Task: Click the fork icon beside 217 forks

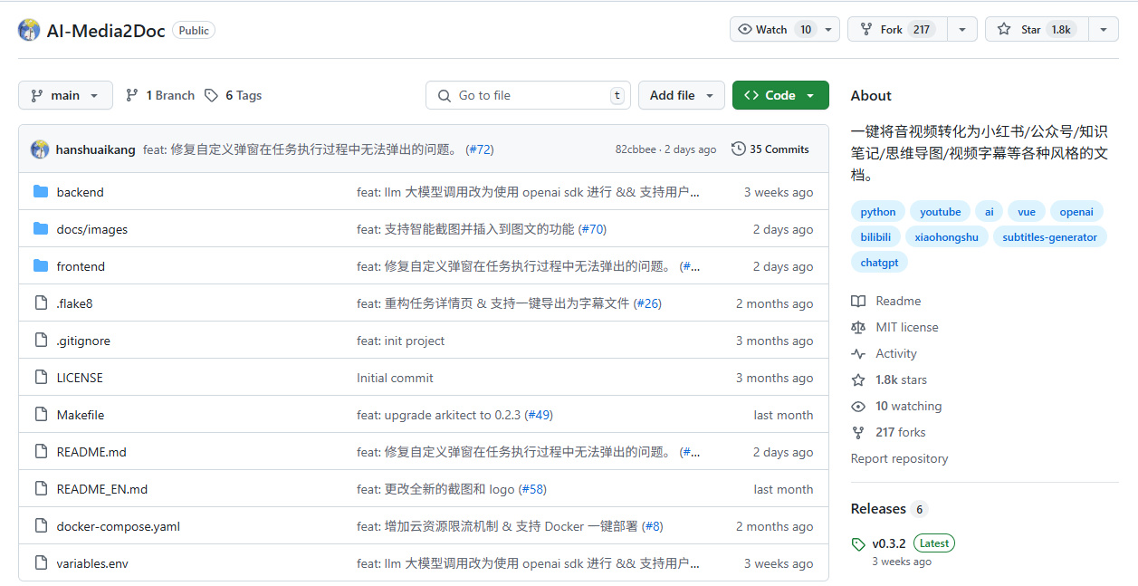Action: coord(858,433)
